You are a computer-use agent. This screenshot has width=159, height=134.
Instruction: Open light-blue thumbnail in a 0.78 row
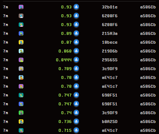[21, 77]
